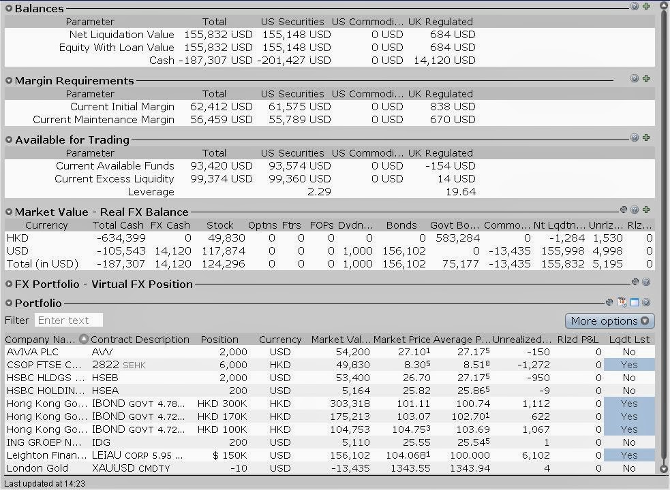Open the More options dropdown
670x490 pixels.
(610, 321)
